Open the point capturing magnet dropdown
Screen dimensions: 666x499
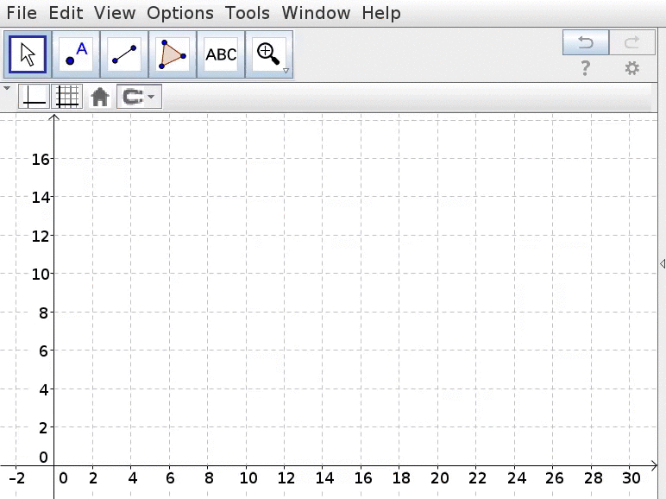tap(139, 97)
